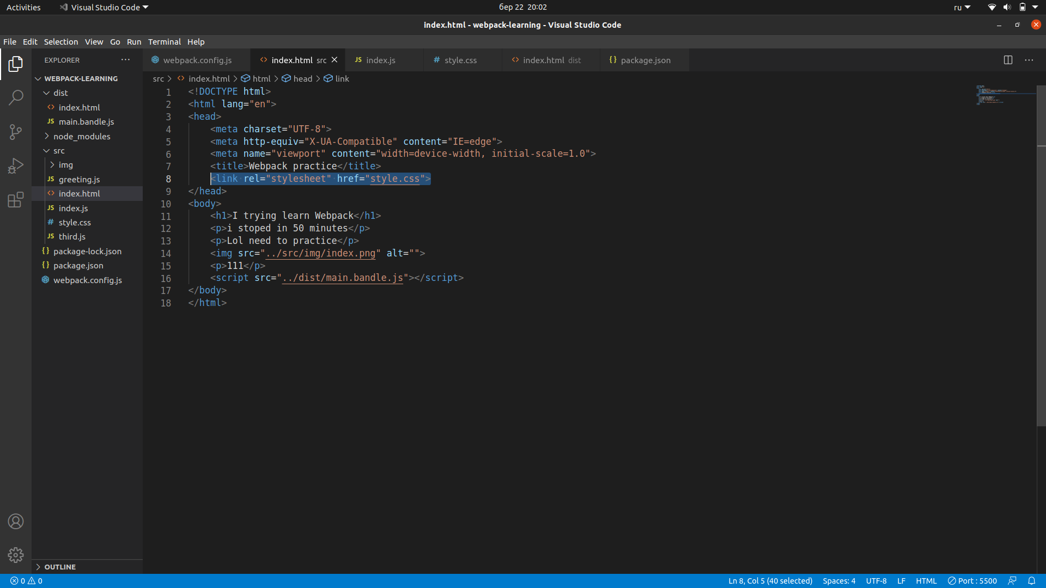
Task: Change language mode HTML
Action: [926, 581]
